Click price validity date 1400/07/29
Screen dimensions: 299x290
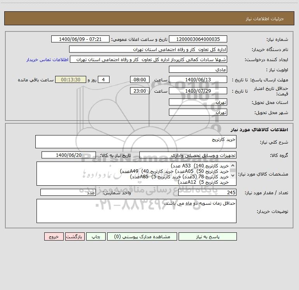click(198, 91)
